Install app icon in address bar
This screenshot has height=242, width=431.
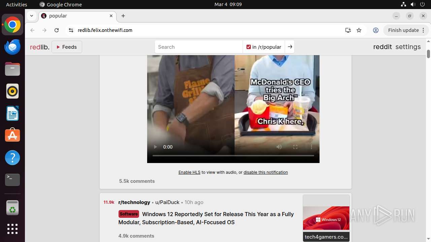[x=348, y=30]
